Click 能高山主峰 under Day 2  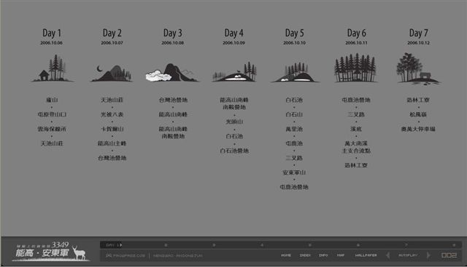[112, 143]
